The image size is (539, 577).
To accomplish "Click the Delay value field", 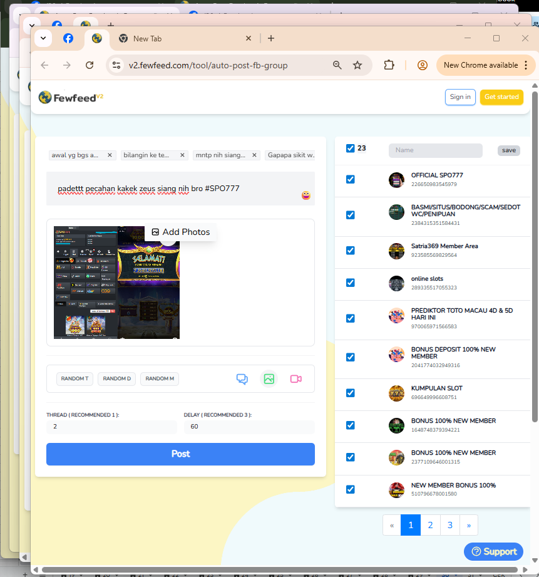I will click(249, 427).
